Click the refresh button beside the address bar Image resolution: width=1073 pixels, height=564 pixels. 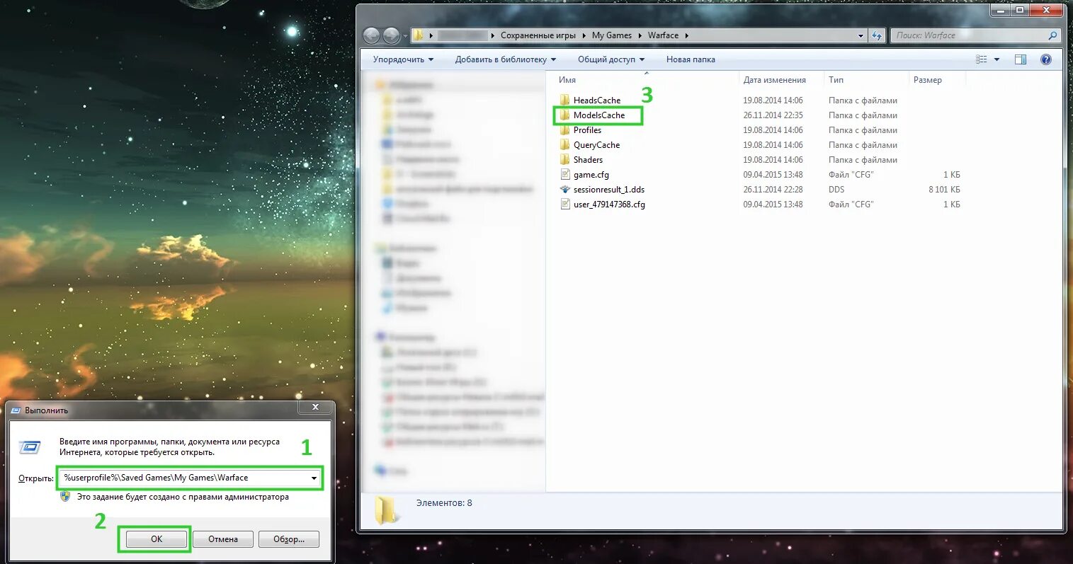[877, 35]
